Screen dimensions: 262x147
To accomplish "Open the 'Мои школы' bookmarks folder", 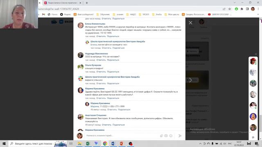I will (x=172, y=15).
